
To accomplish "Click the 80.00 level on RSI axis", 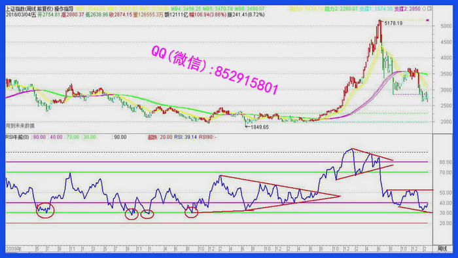I will point(446,162).
